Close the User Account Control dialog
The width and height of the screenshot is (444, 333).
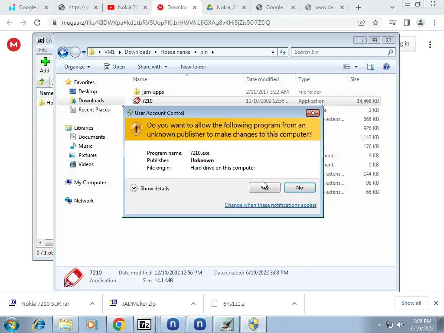[313, 113]
